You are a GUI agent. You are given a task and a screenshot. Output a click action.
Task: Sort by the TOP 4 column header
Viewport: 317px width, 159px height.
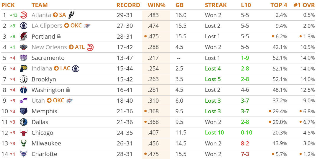pos(279,5)
